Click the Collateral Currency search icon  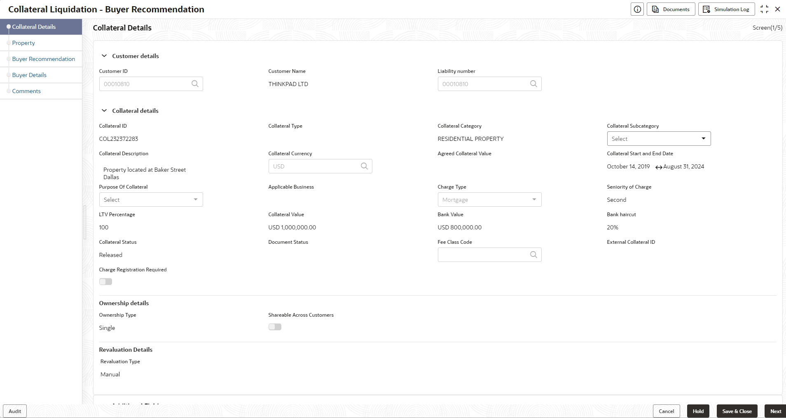coord(364,166)
